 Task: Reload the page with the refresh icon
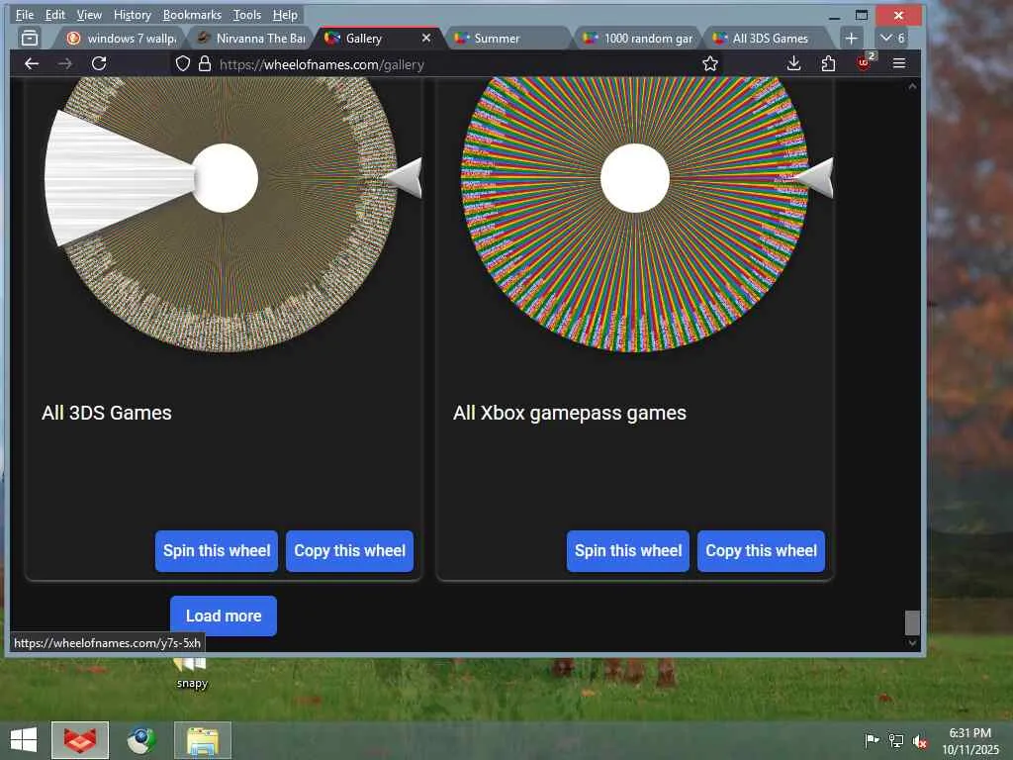[99, 63]
